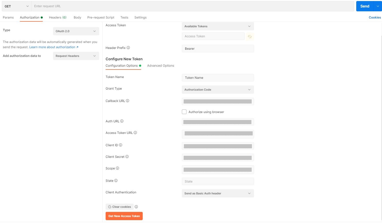Screen dimensions: 382x224
Task: Click the Scope info icon
Action: (x=117, y=168)
